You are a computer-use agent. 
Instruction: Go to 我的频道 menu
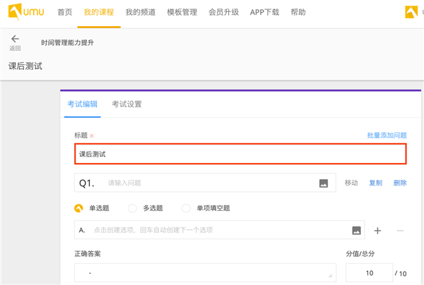coord(139,13)
